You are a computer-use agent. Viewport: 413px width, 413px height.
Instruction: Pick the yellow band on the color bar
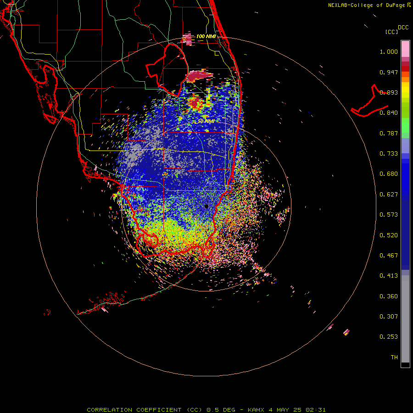[405, 90]
